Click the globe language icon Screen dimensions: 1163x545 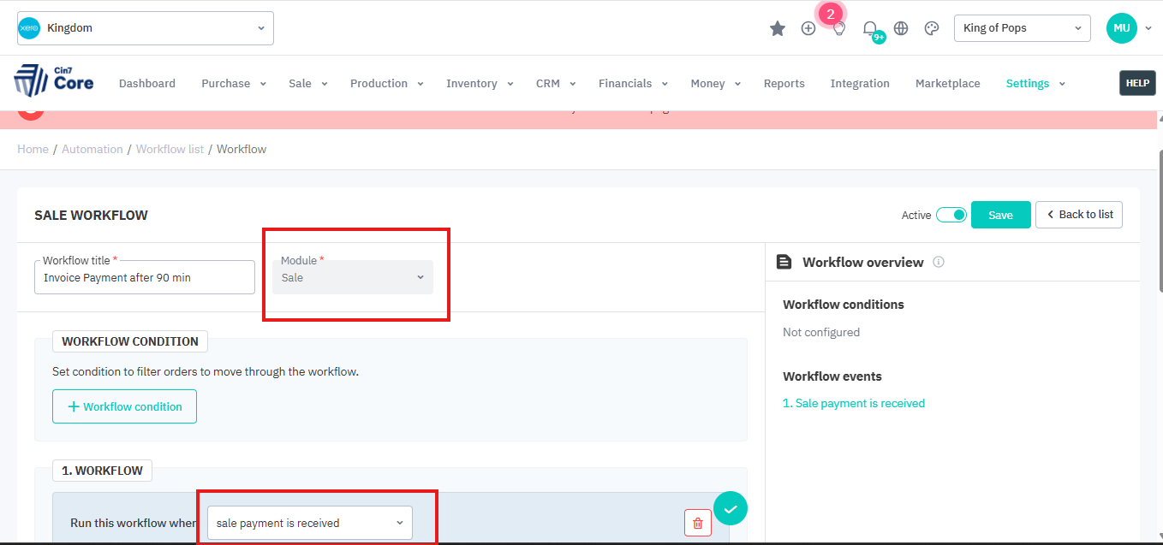(901, 28)
